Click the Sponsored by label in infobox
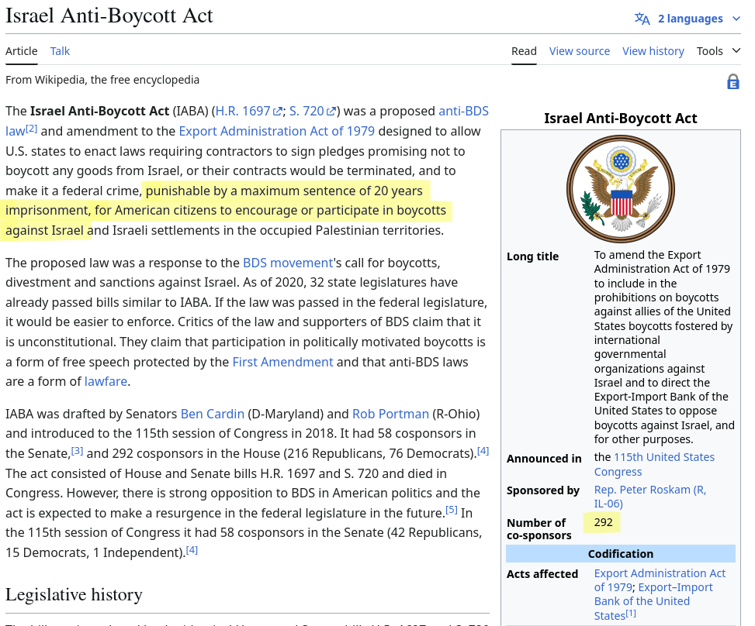The width and height of the screenshot is (755, 626). tap(542, 490)
